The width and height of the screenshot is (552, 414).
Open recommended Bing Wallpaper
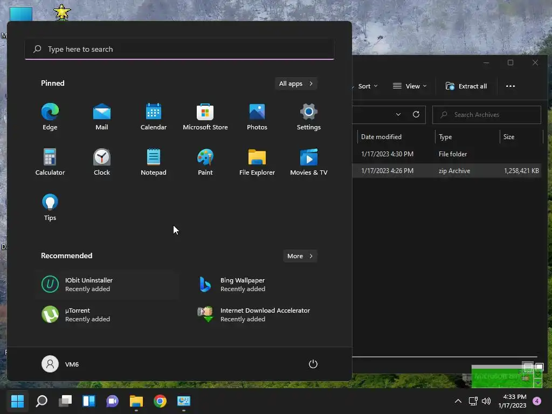tap(262, 285)
